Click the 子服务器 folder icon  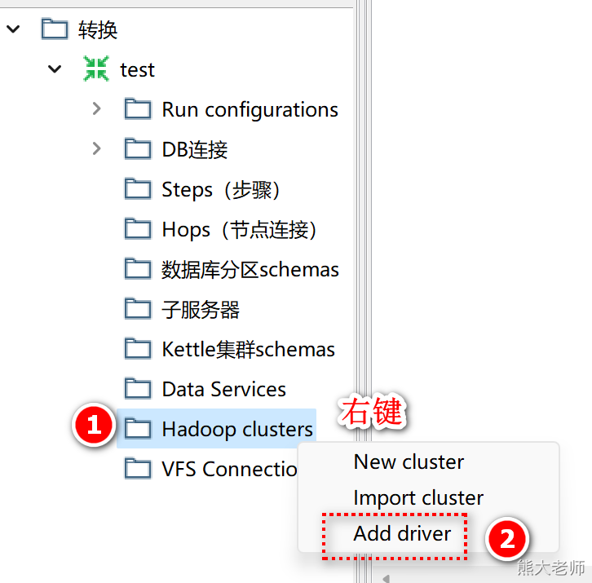138,309
